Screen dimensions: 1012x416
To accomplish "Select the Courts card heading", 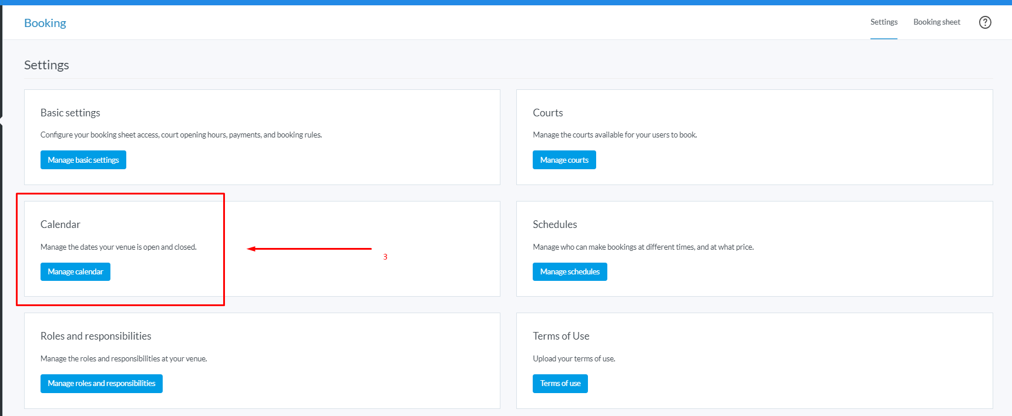I will point(547,113).
